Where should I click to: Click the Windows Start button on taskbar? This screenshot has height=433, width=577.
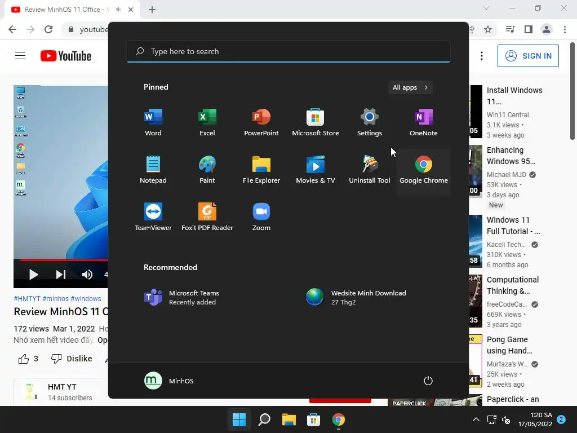tap(239, 419)
